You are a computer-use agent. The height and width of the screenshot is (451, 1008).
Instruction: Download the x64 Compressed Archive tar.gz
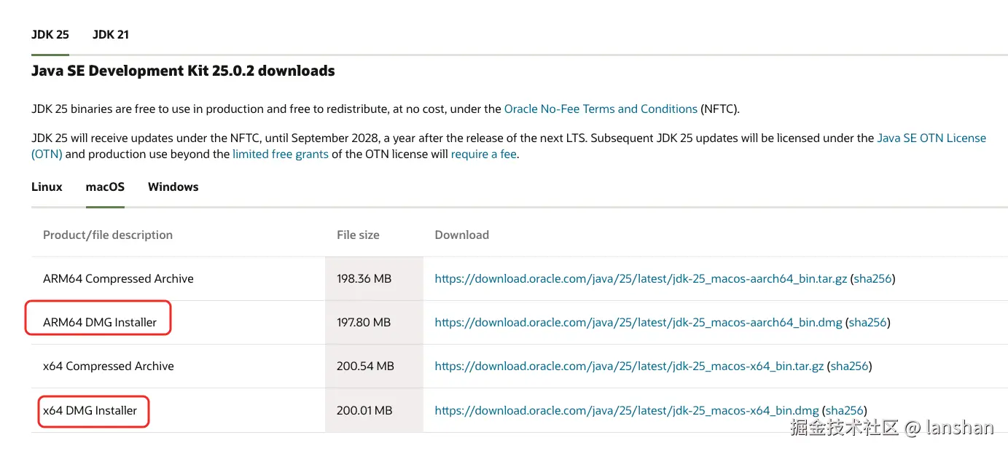tap(629, 366)
